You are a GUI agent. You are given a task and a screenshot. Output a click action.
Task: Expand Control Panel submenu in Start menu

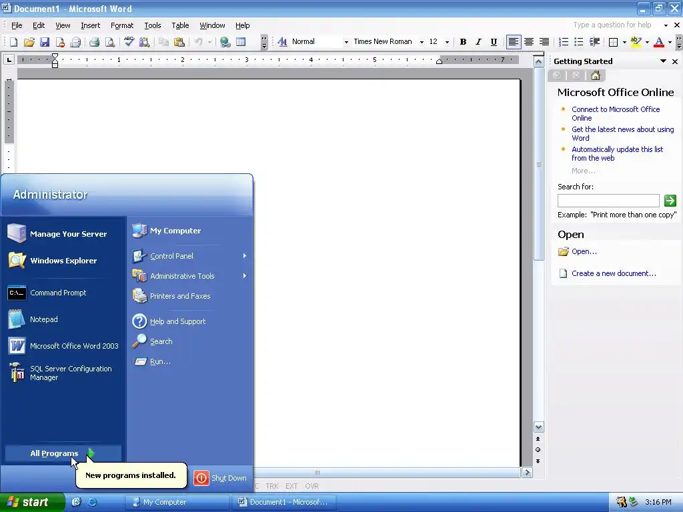[244, 256]
